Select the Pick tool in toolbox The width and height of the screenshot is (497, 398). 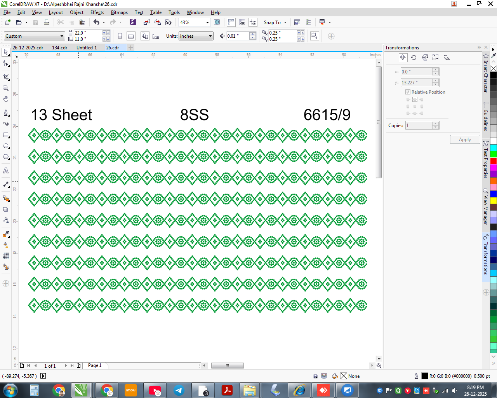[x=6, y=52]
